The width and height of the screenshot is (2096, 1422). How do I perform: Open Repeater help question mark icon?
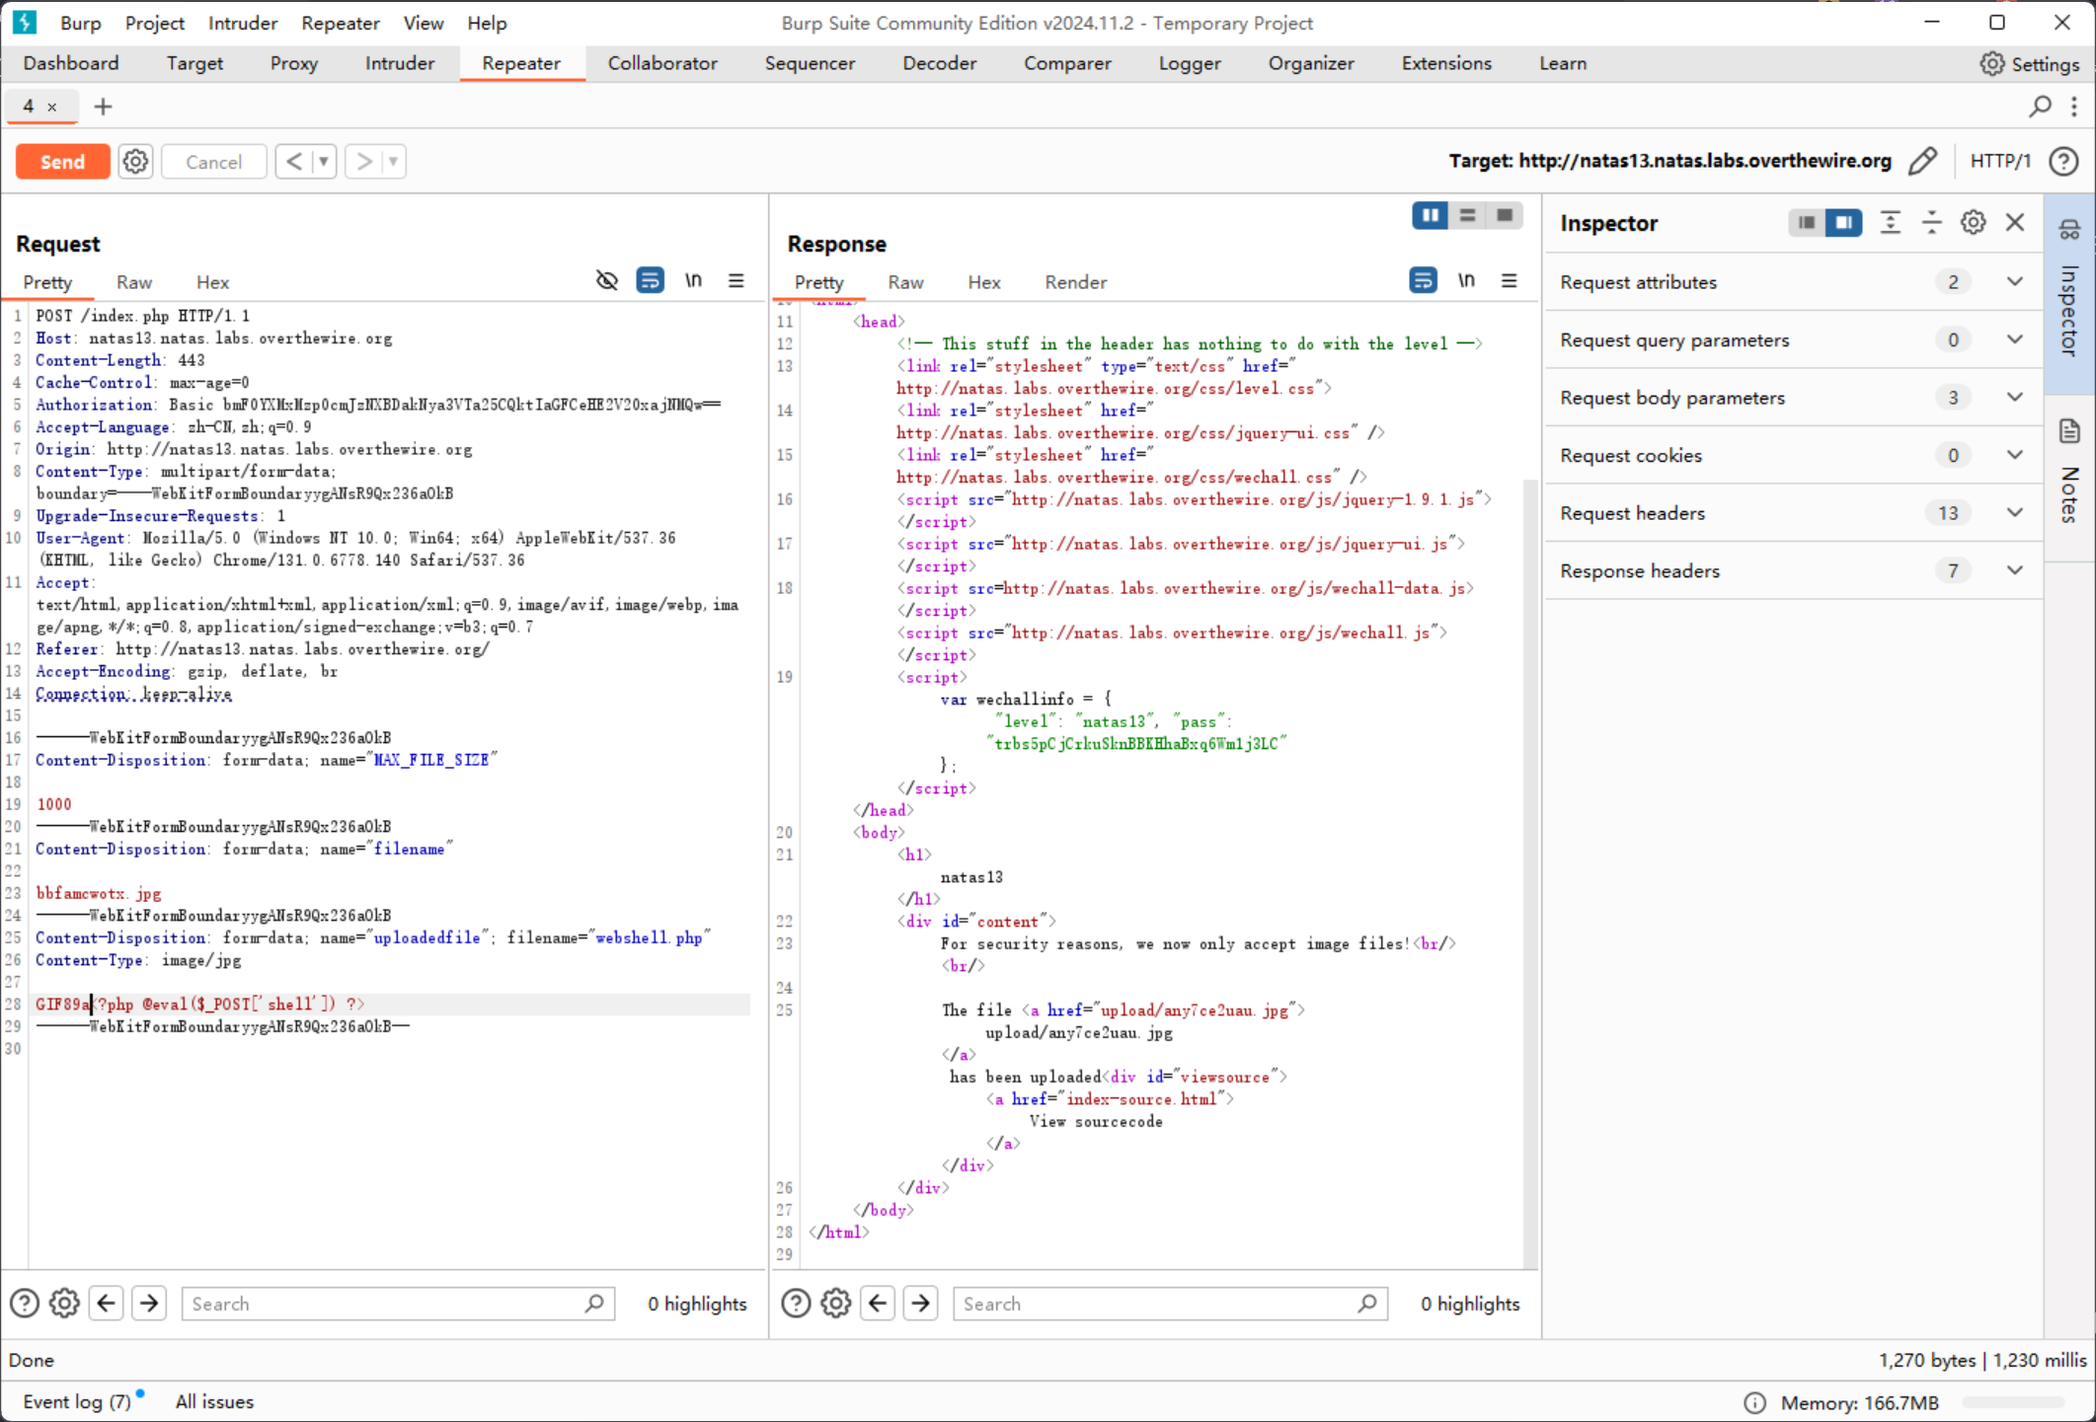point(2063,161)
